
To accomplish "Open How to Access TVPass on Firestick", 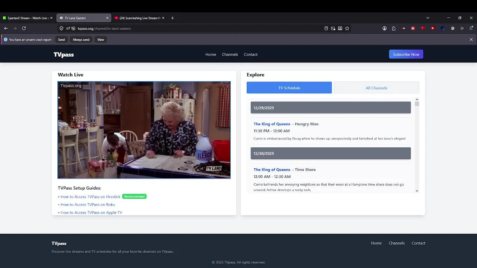I will [x=91, y=197].
